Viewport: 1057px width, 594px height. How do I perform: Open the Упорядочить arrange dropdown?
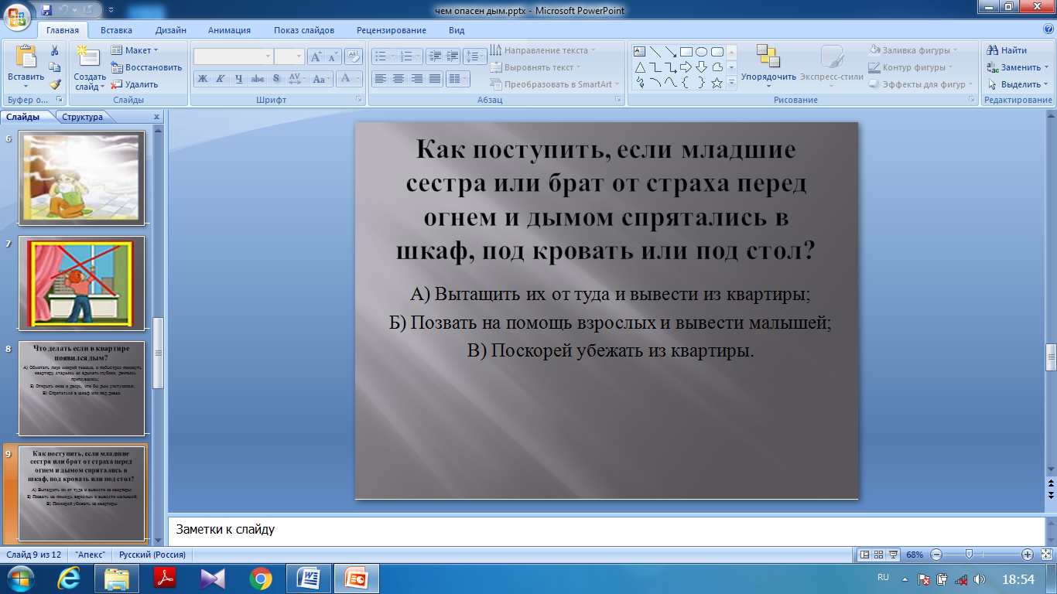tap(768, 67)
